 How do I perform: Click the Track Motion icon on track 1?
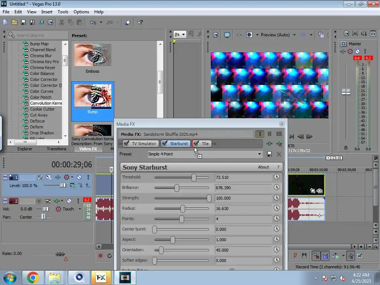click(49, 177)
